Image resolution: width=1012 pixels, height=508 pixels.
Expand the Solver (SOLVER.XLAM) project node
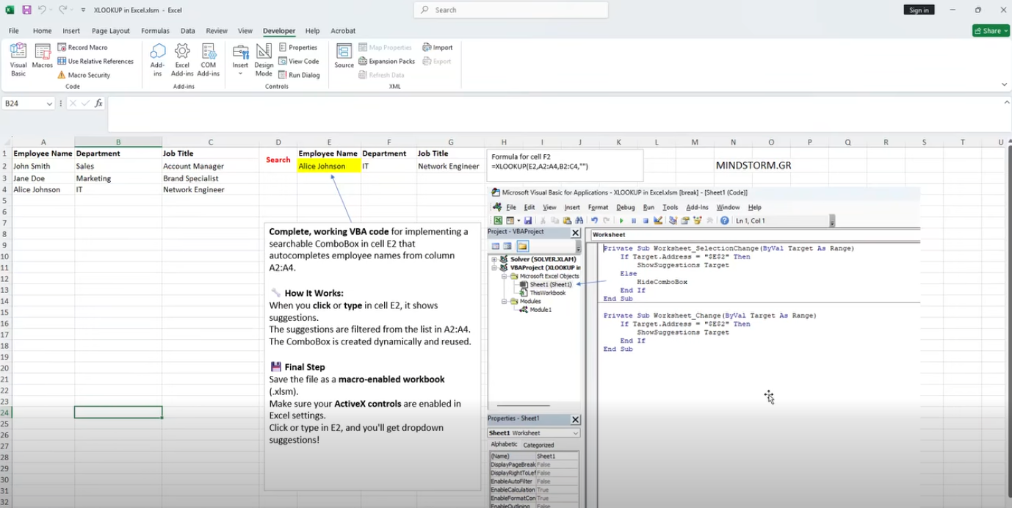[x=494, y=259]
